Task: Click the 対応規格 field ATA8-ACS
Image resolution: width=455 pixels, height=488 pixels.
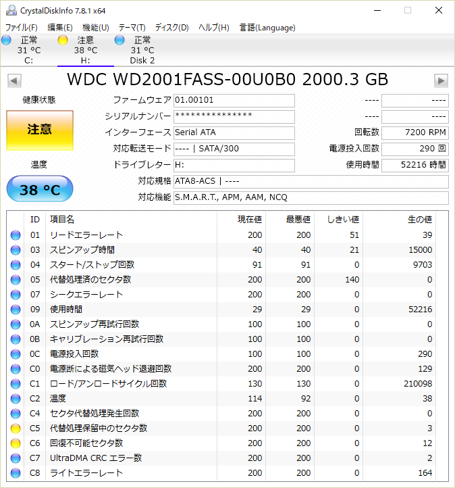Action: click(x=311, y=181)
